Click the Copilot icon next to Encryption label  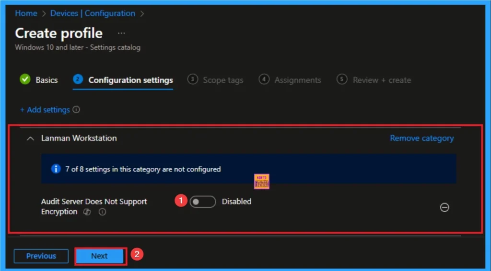pos(87,212)
